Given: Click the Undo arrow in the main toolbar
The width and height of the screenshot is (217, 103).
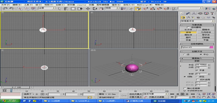Looking at the screenshot, I should (5, 9).
